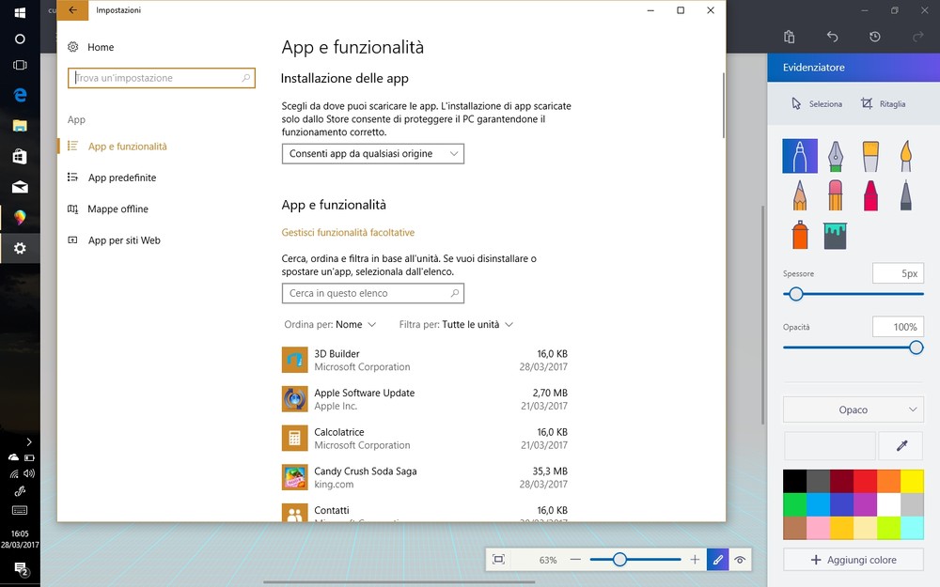
Task: Open the Store from the taskbar
Action: pos(20,156)
